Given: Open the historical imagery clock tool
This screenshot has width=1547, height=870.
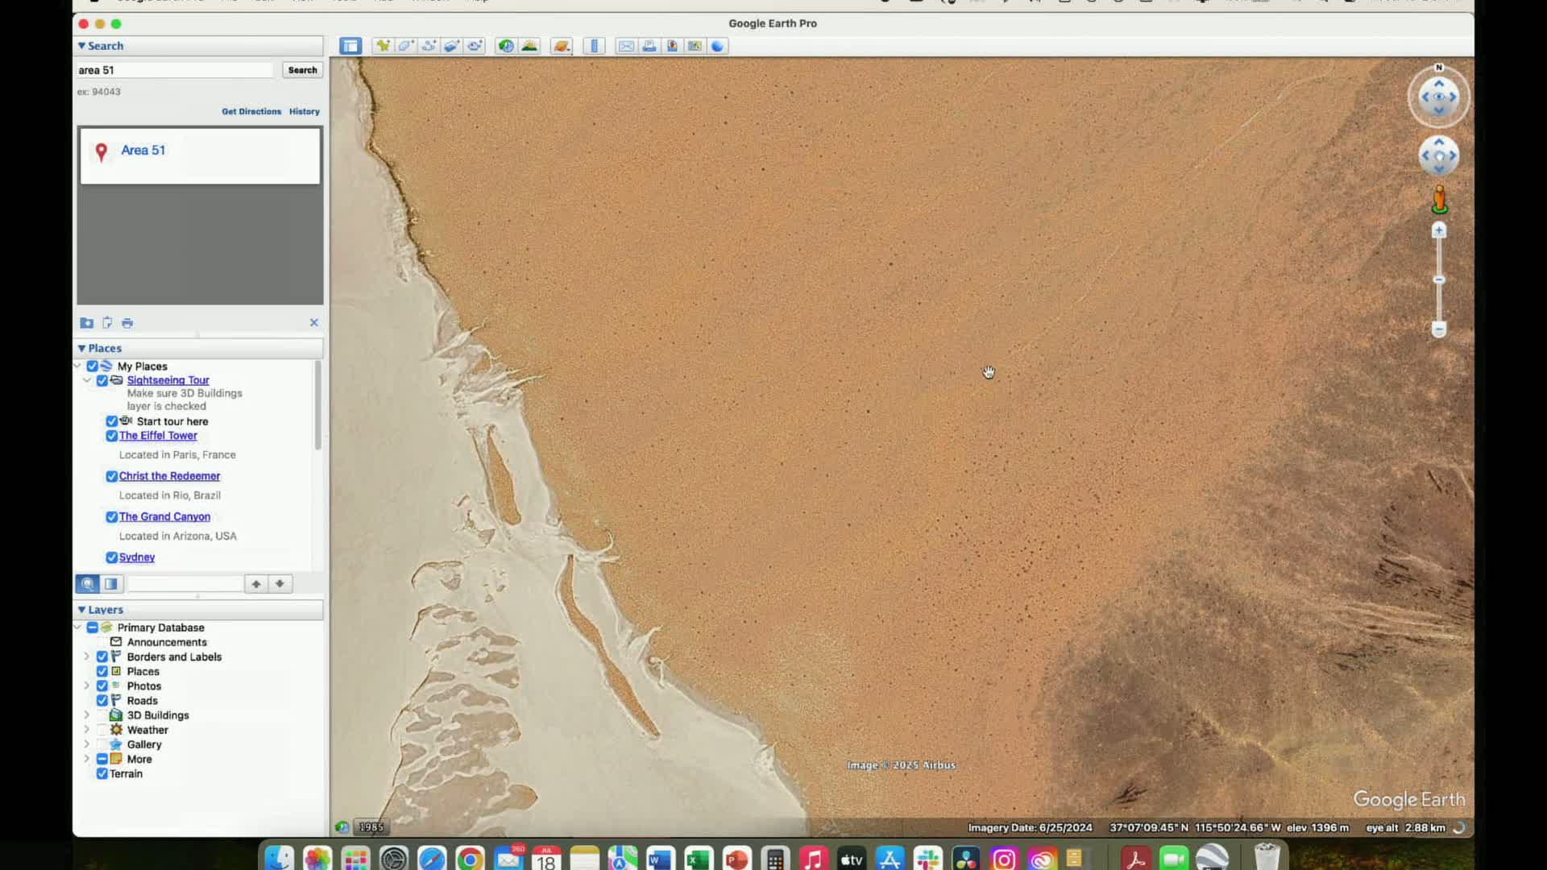Looking at the screenshot, I should (506, 46).
